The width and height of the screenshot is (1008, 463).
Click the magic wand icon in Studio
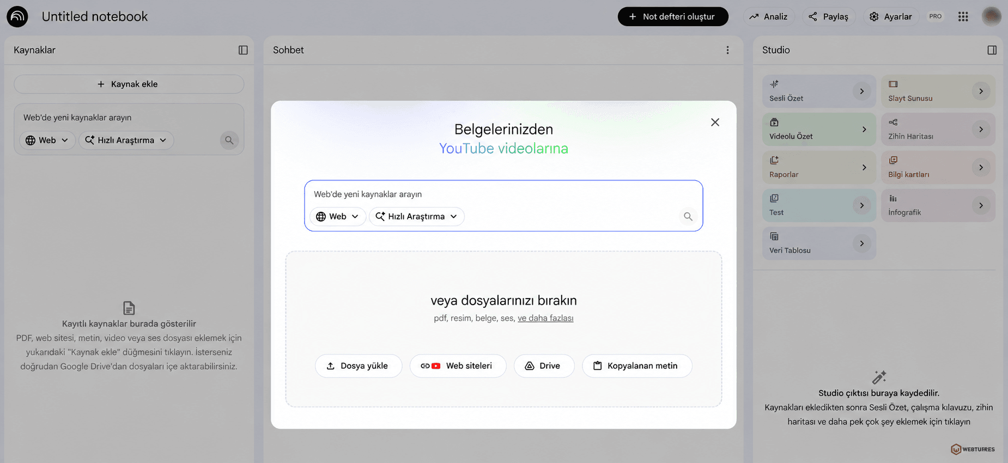click(879, 377)
